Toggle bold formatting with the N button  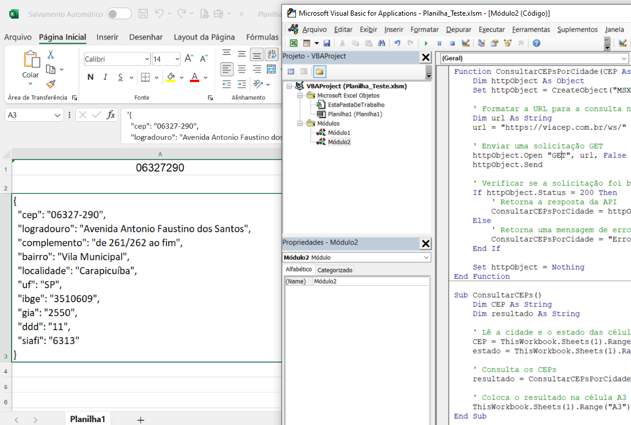pos(90,77)
